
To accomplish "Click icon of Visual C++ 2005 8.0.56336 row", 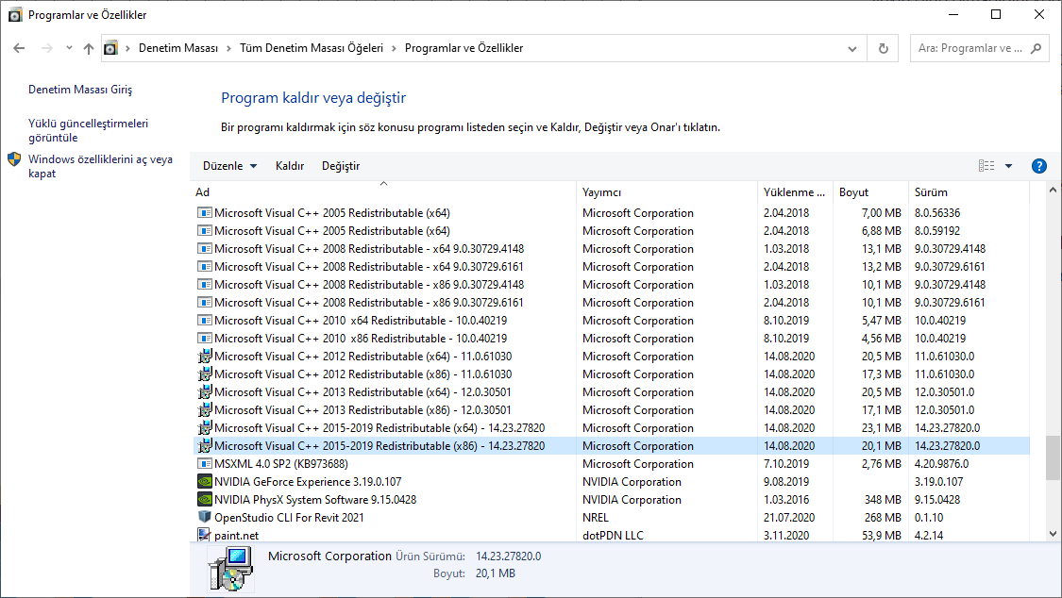I will click(x=205, y=212).
